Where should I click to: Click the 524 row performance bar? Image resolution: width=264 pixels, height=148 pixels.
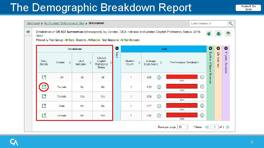pyautogui.click(x=182, y=96)
